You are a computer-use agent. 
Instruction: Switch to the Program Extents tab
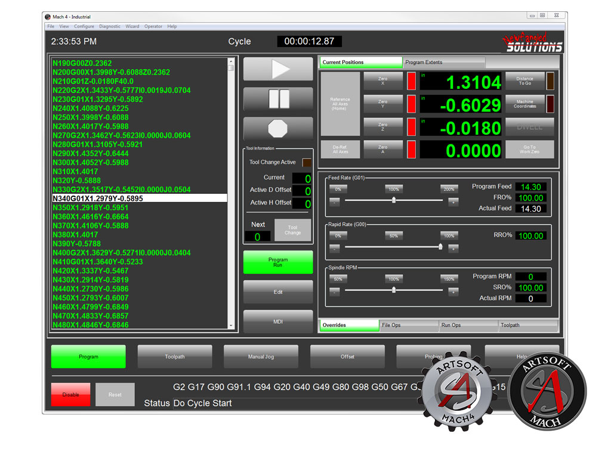(x=443, y=63)
